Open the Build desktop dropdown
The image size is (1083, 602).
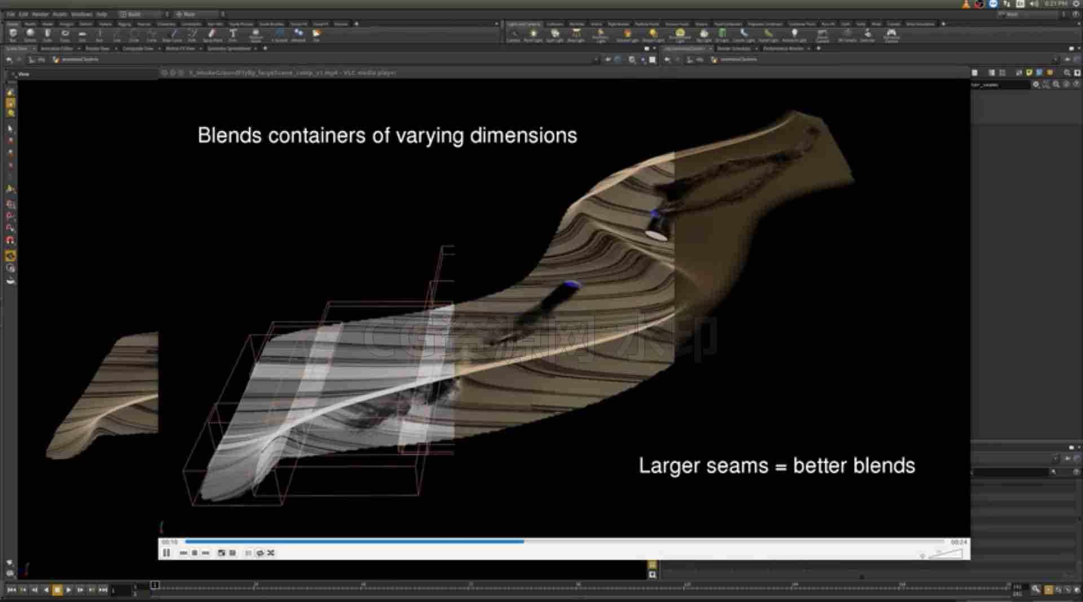[x=141, y=14]
